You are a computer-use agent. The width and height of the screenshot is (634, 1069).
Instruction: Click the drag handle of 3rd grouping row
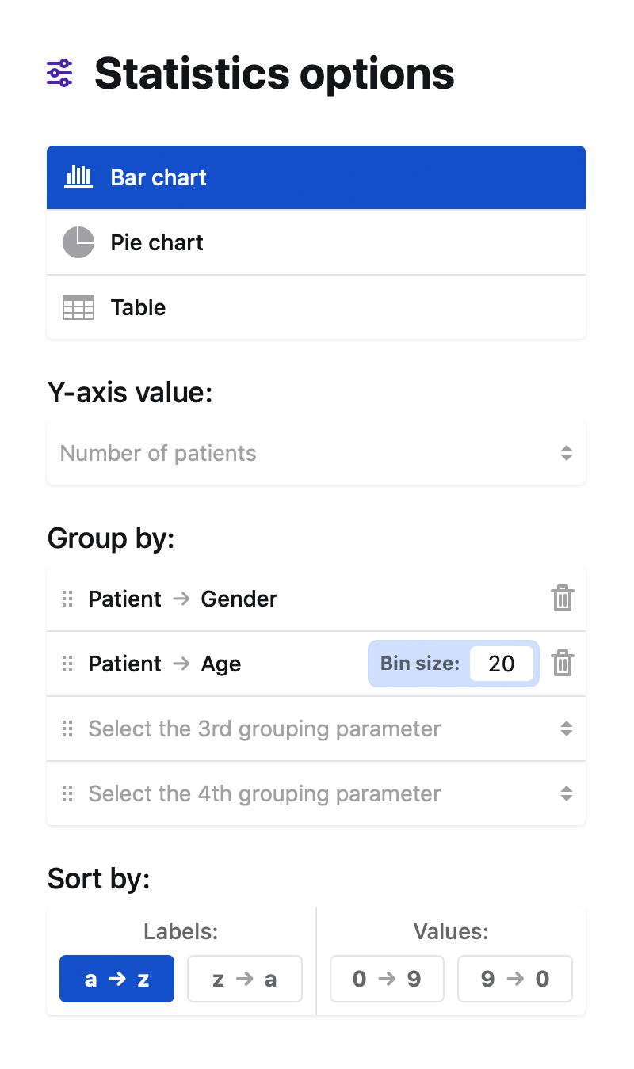click(67, 729)
